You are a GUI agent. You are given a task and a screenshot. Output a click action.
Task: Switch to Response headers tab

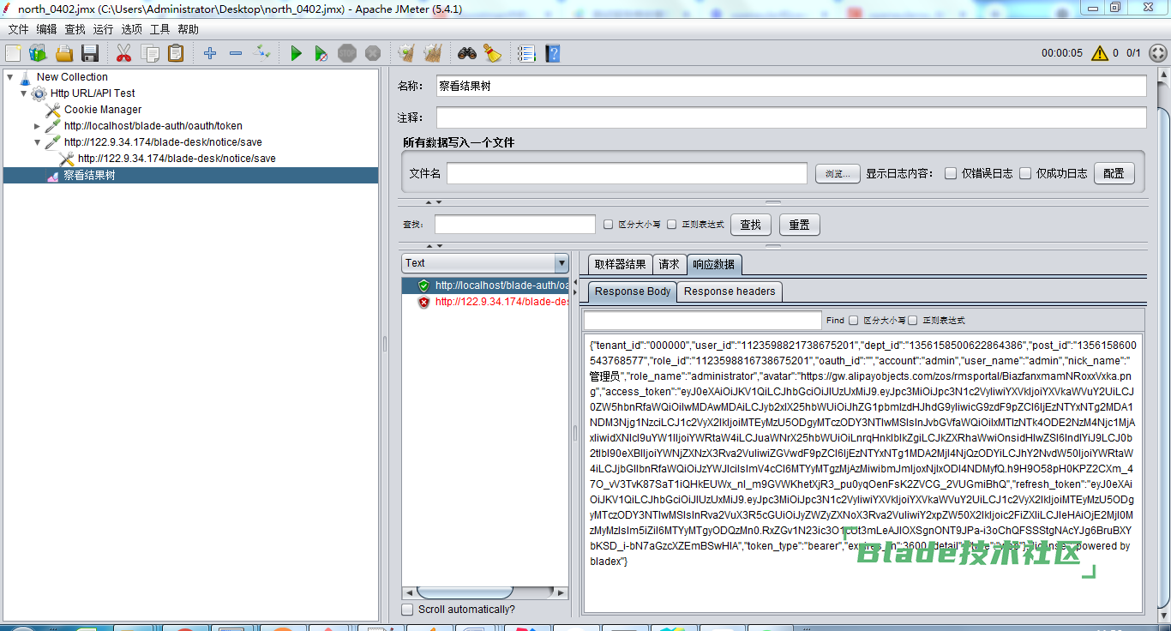[730, 291]
